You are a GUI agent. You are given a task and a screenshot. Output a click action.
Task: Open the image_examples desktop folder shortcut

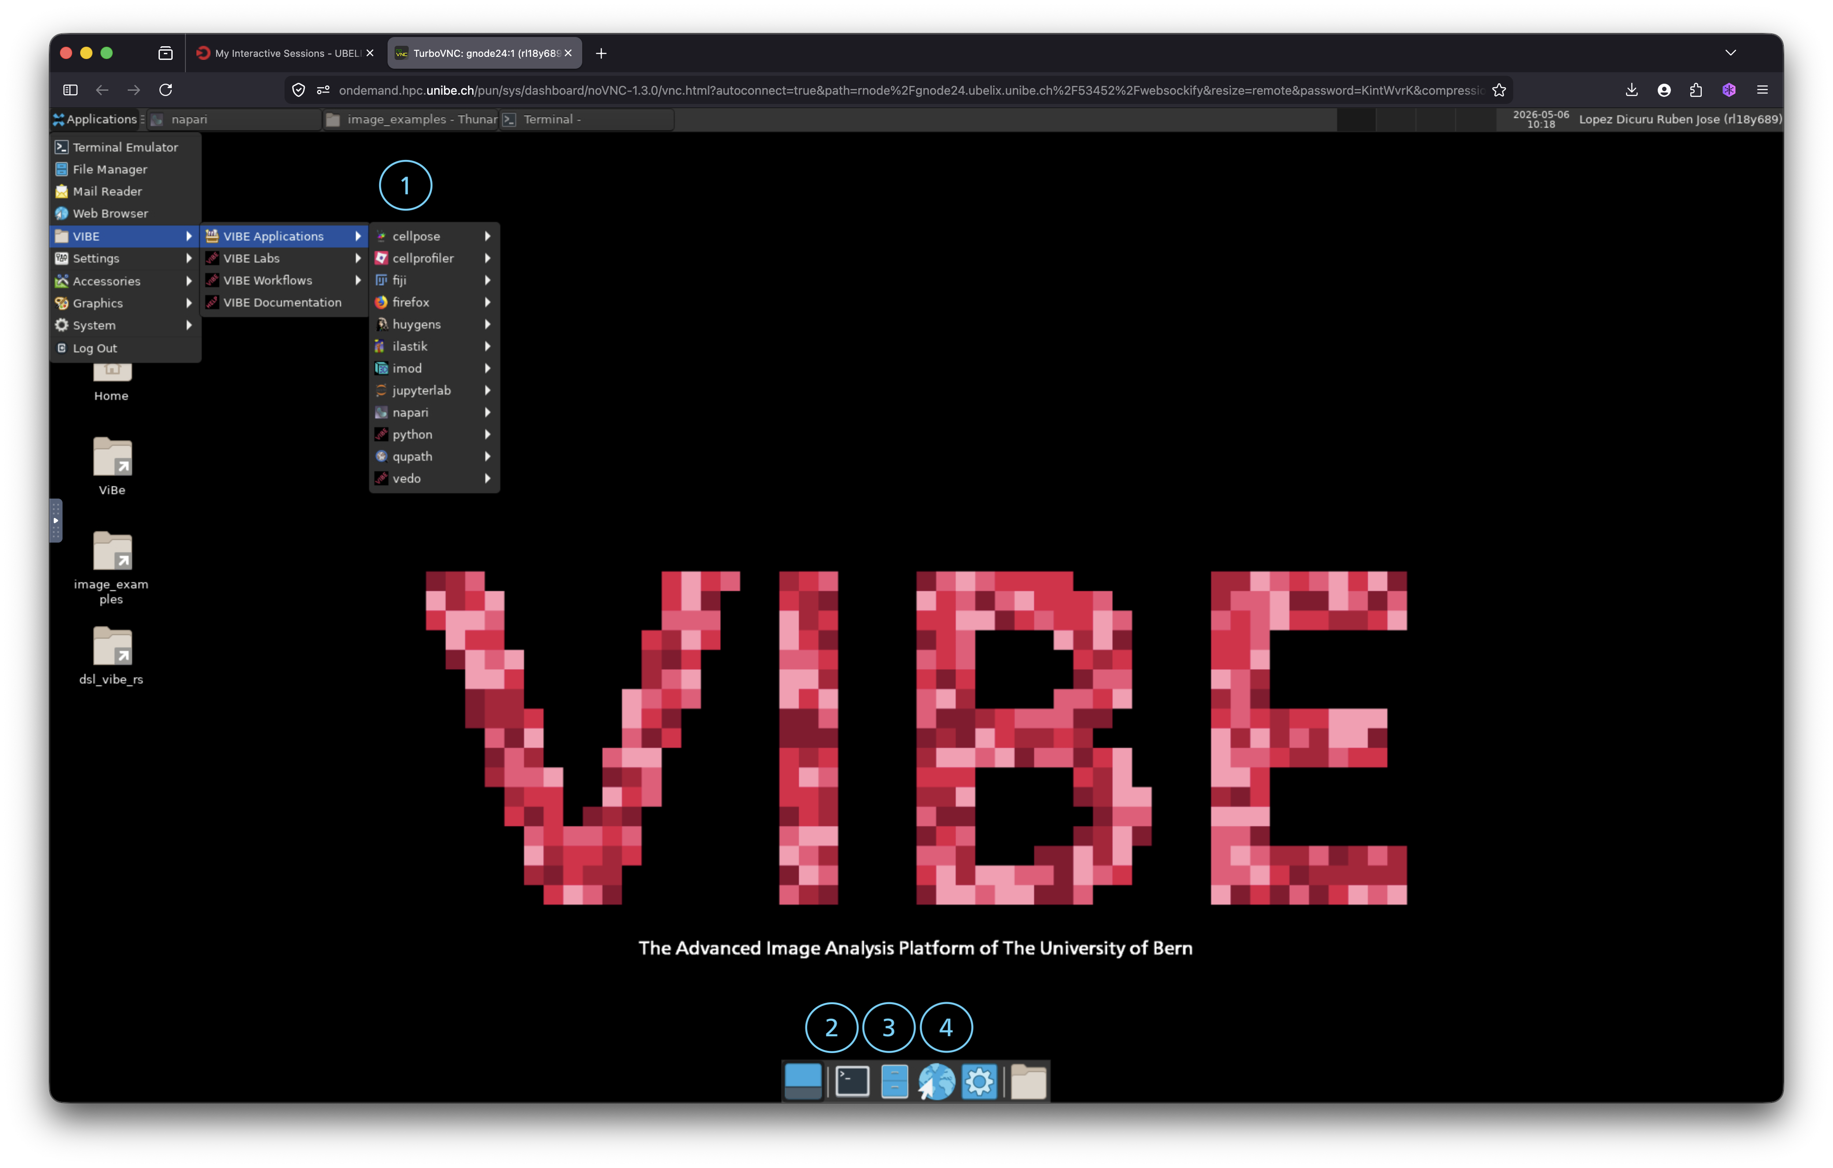coord(111,568)
